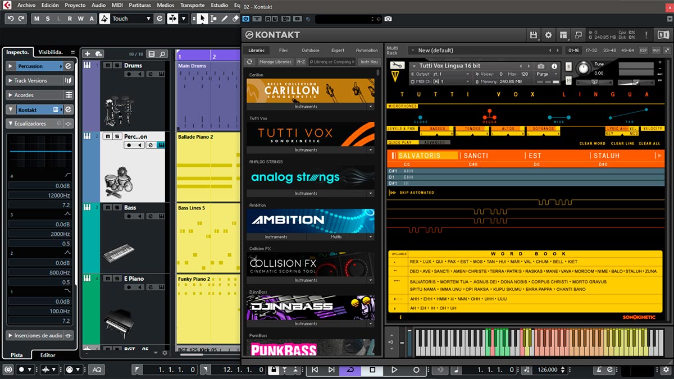This screenshot has height=379, width=674.
Task: Open Tutti Vox Instruments dropdown arrow
Action: (370, 150)
